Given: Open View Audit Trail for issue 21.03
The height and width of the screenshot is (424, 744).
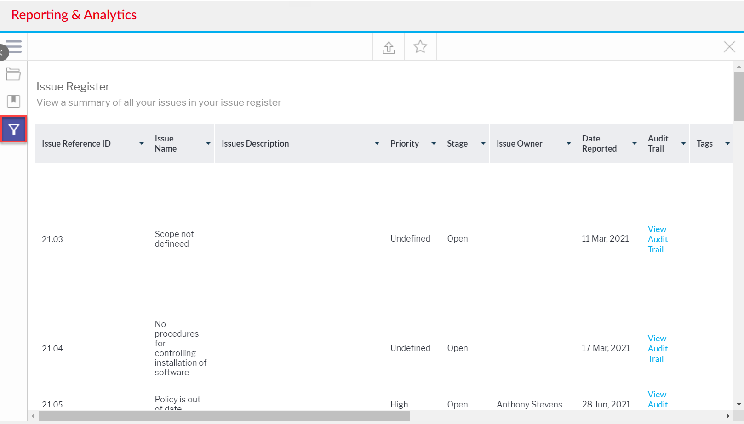Looking at the screenshot, I should click(x=657, y=239).
